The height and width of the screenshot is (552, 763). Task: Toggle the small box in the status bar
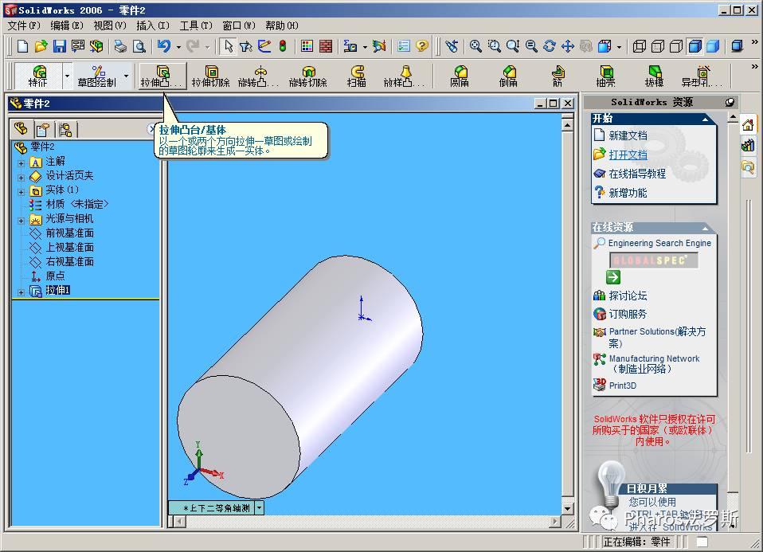[x=702, y=542]
